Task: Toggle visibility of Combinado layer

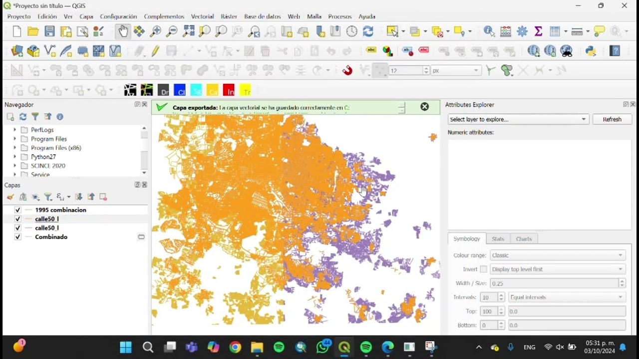Action: (18, 237)
